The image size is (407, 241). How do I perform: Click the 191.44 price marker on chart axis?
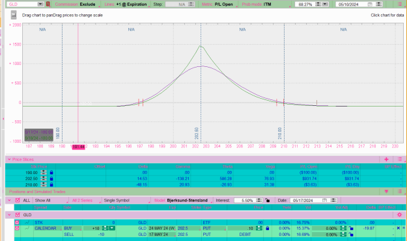[78, 147]
